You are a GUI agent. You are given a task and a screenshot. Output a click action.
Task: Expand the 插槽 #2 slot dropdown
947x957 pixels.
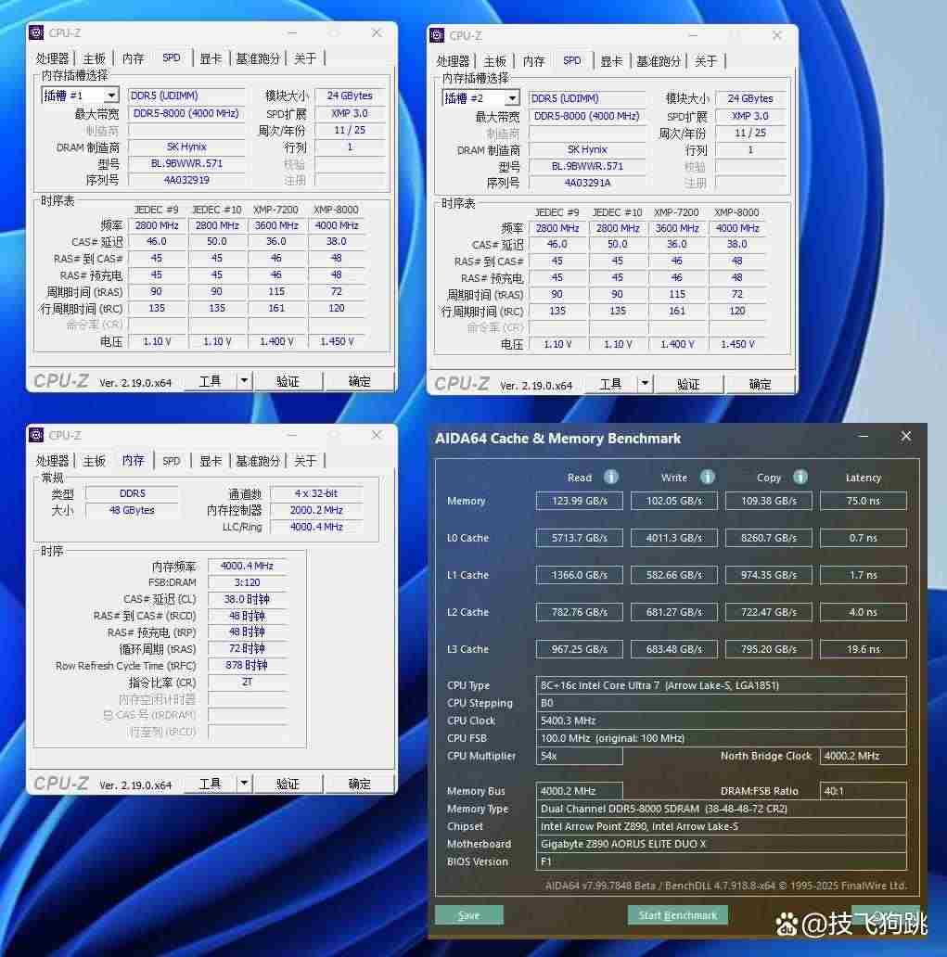coord(512,98)
